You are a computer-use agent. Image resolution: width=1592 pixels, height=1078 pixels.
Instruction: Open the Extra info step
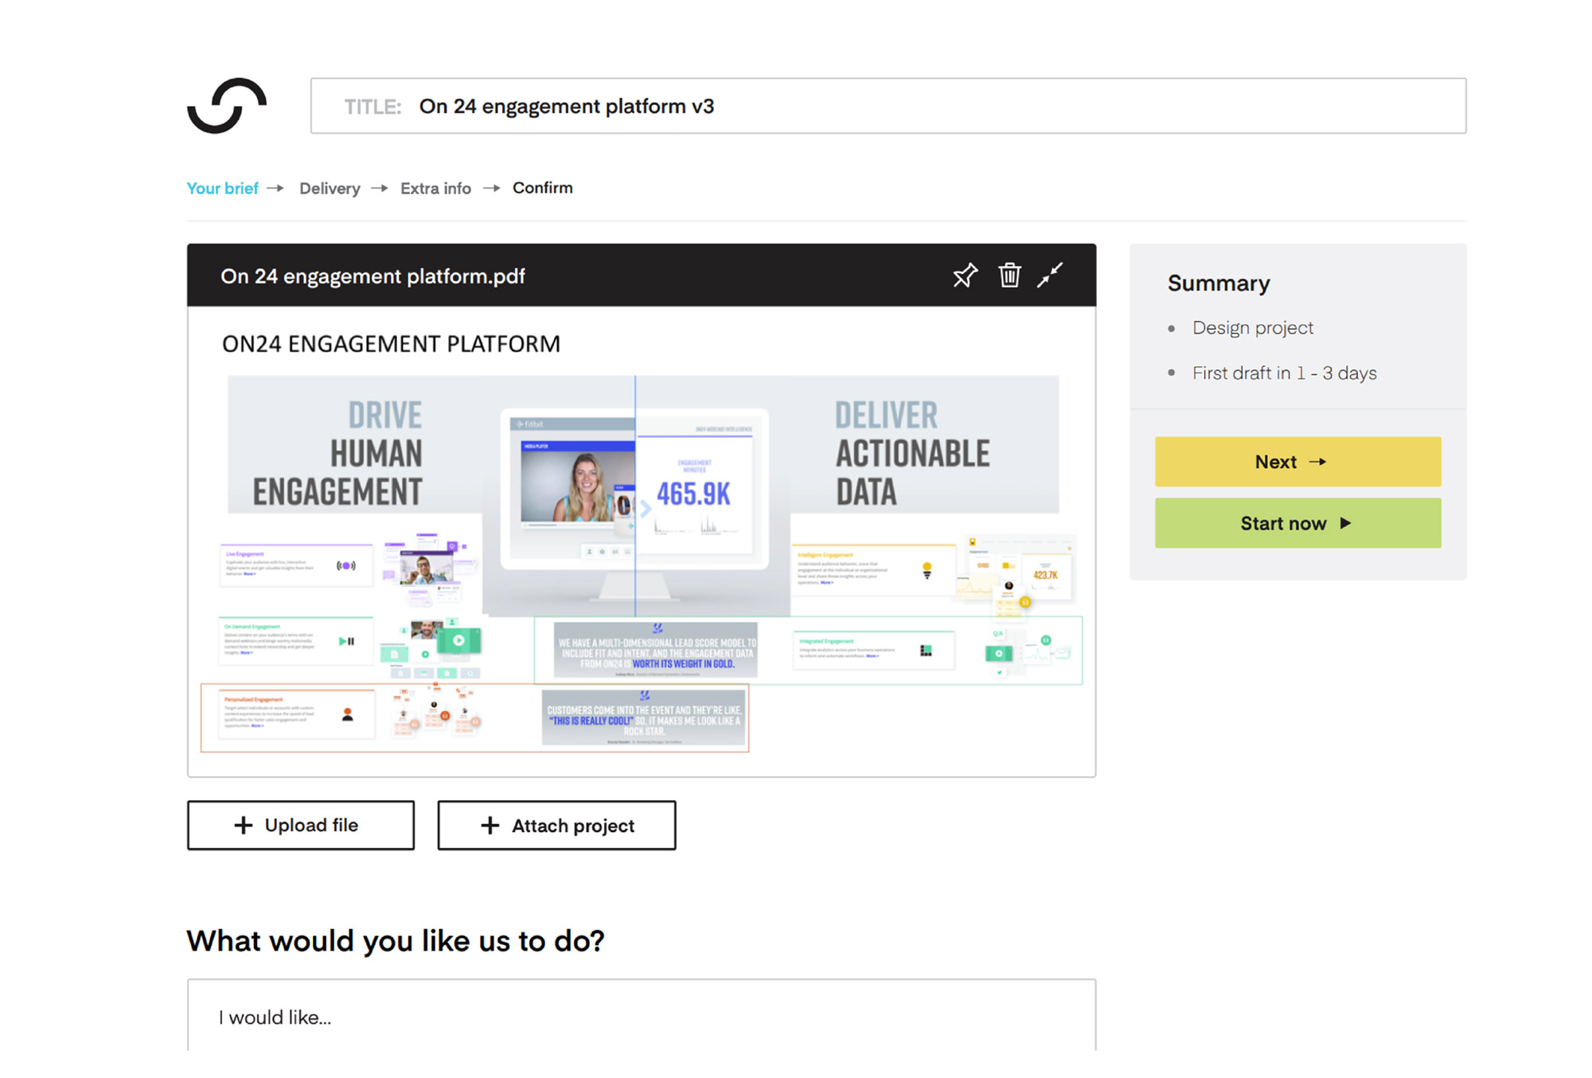435,188
